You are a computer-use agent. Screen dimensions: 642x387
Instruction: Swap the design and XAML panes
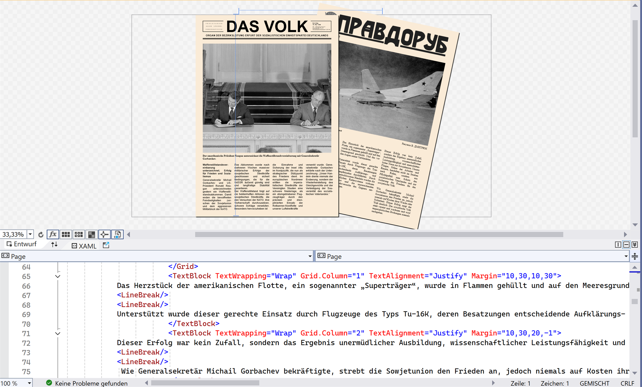pyautogui.click(x=55, y=244)
